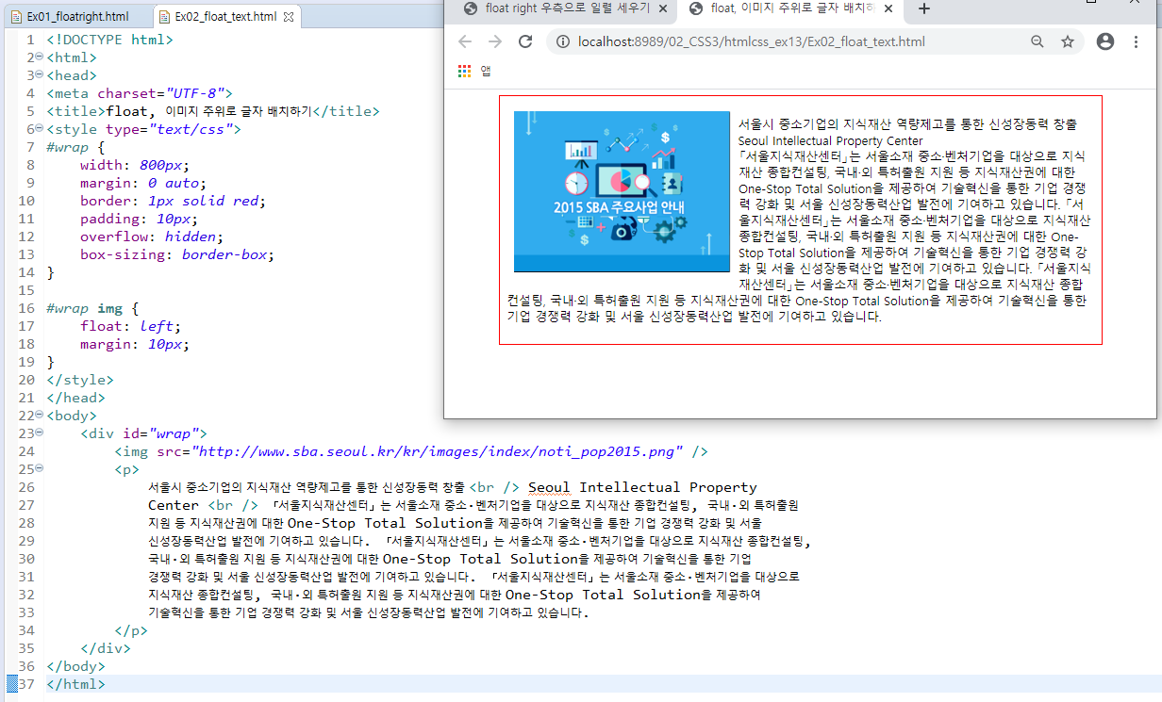The height and width of the screenshot is (702, 1162).
Task: Click the '2015 SBA 주요사업 안내' image in page
Action: (x=622, y=191)
